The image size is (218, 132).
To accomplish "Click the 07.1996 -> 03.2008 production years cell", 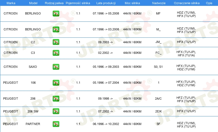I will coord(106,29).
